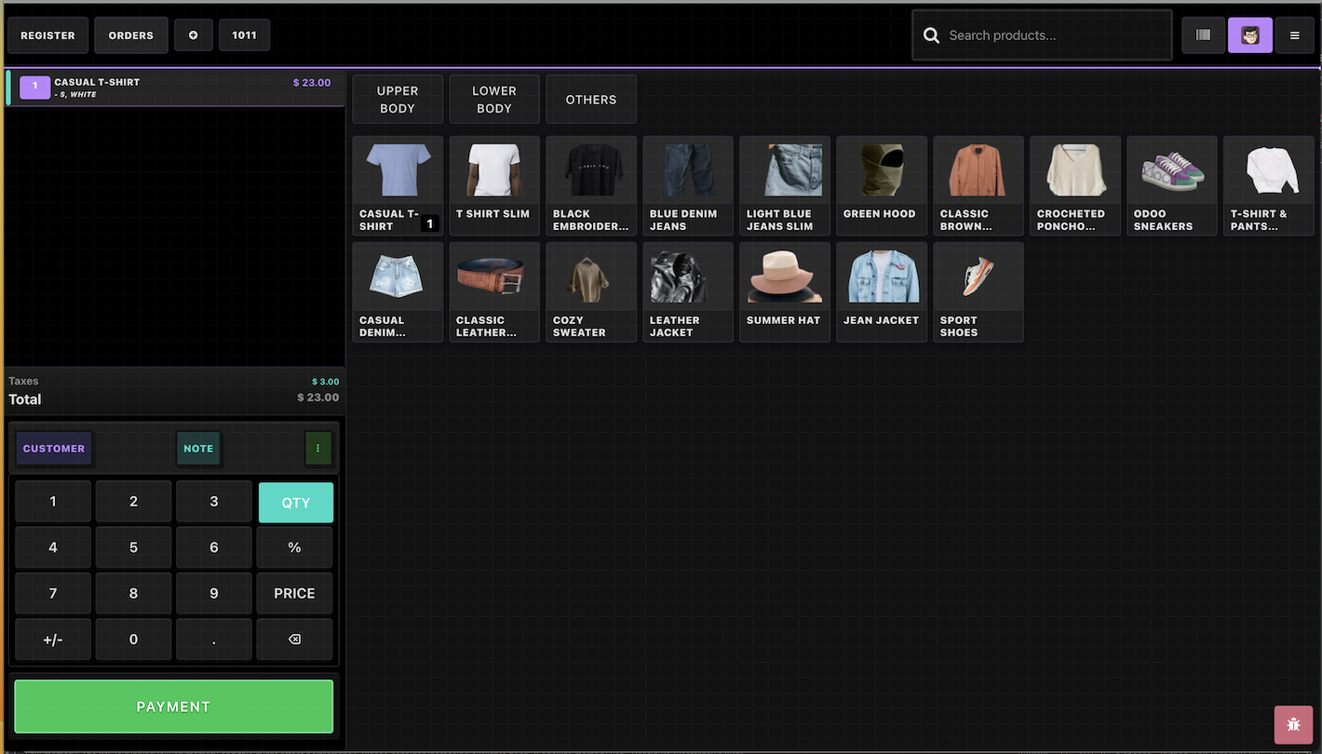This screenshot has height=754, width=1322.
Task: Click the Customer button
Action: [54, 449]
